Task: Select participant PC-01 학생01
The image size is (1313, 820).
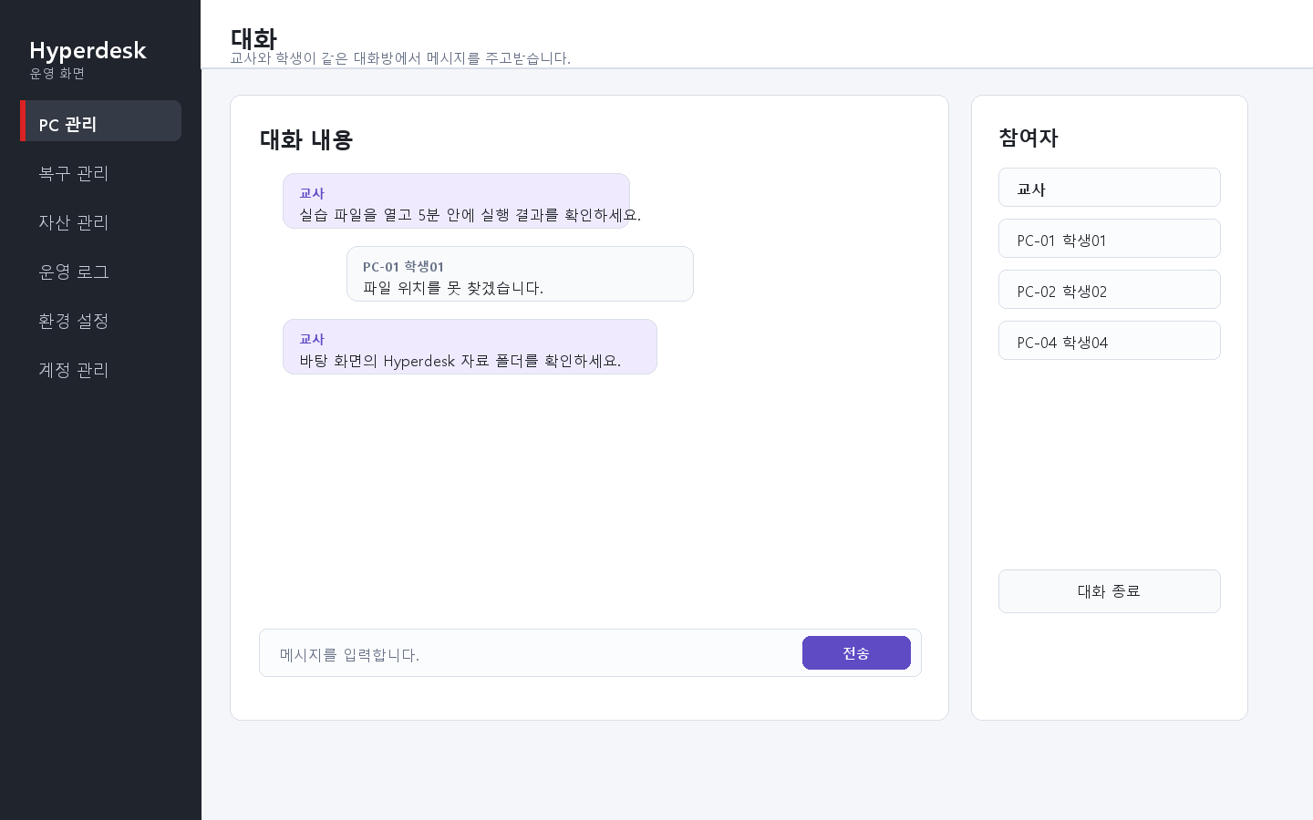Action: point(1109,239)
